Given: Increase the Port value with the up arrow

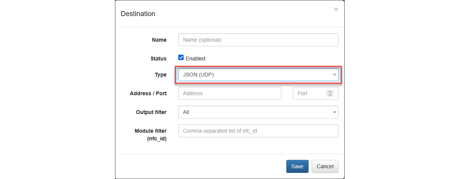Looking at the screenshot, I should pos(330,92).
